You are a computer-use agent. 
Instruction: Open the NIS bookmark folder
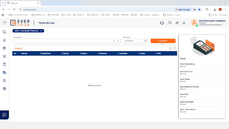(135, 15)
